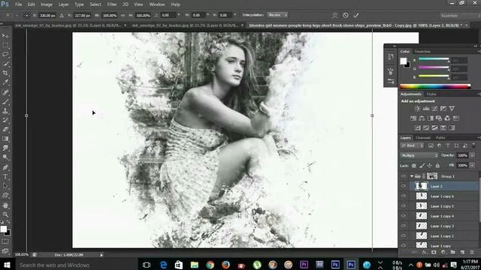Click the foreground color swatch in Color panel

[x=404, y=61]
